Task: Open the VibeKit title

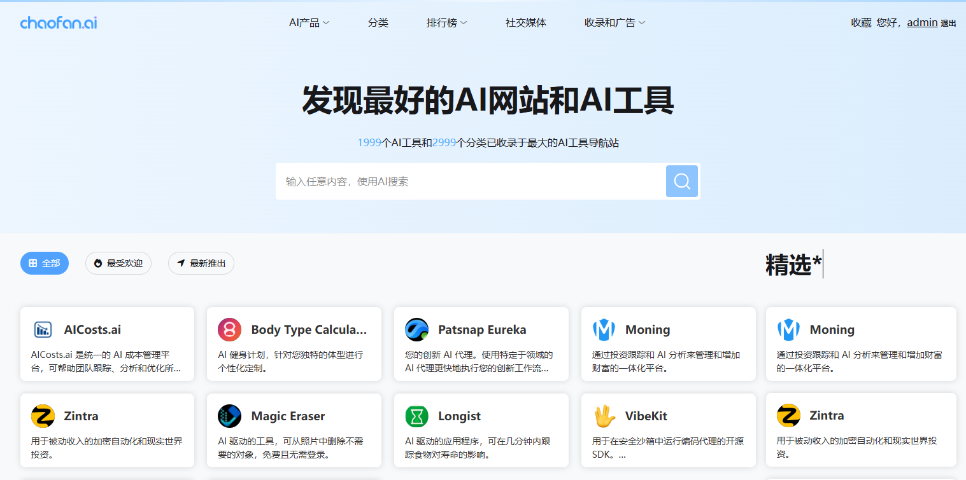Action: (646, 416)
